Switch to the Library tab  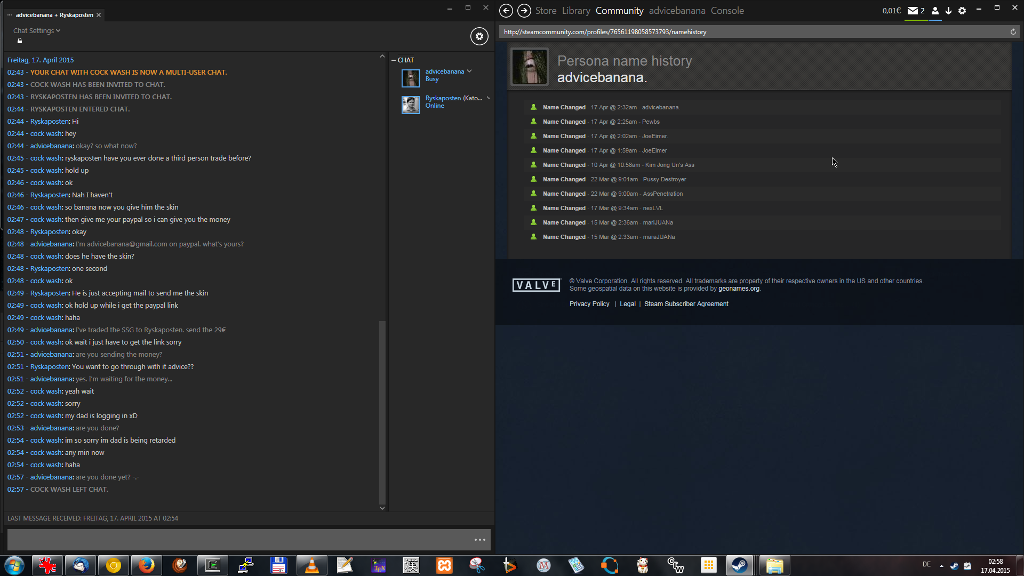(x=575, y=11)
